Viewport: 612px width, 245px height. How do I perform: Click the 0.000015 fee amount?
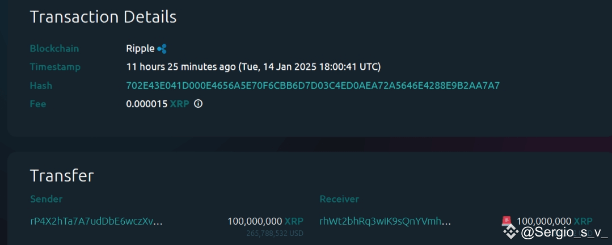click(146, 104)
